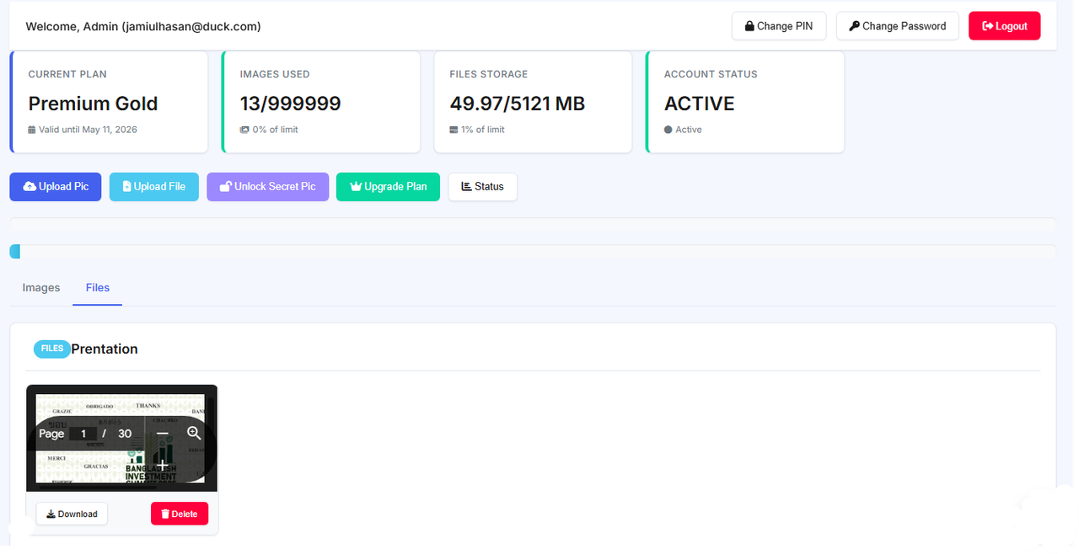The image size is (1079, 554).
Task: Open the Status chart button
Action: tap(482, 187)
